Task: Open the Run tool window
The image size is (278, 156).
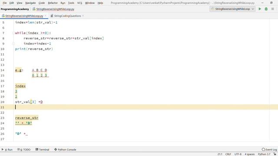Action: tap(7, 149)
